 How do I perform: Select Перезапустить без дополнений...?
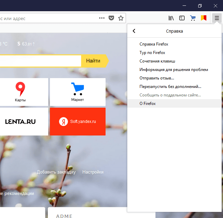(x=174, y=87)
